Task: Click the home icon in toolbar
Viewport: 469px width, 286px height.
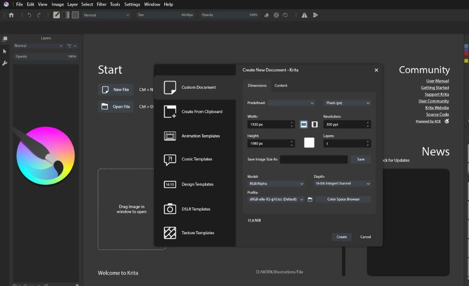Action: coord(11,15)
